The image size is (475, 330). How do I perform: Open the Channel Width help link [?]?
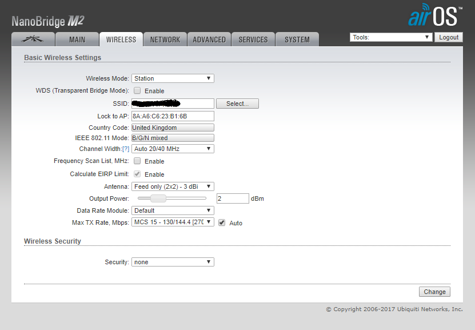[x=126, y=149]
